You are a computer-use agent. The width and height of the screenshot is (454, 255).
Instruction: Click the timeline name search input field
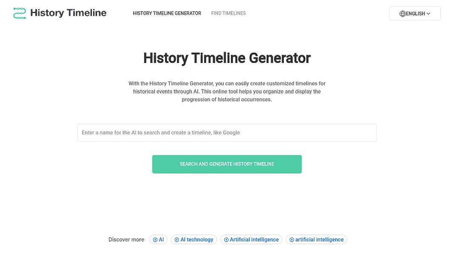[227, 133]
